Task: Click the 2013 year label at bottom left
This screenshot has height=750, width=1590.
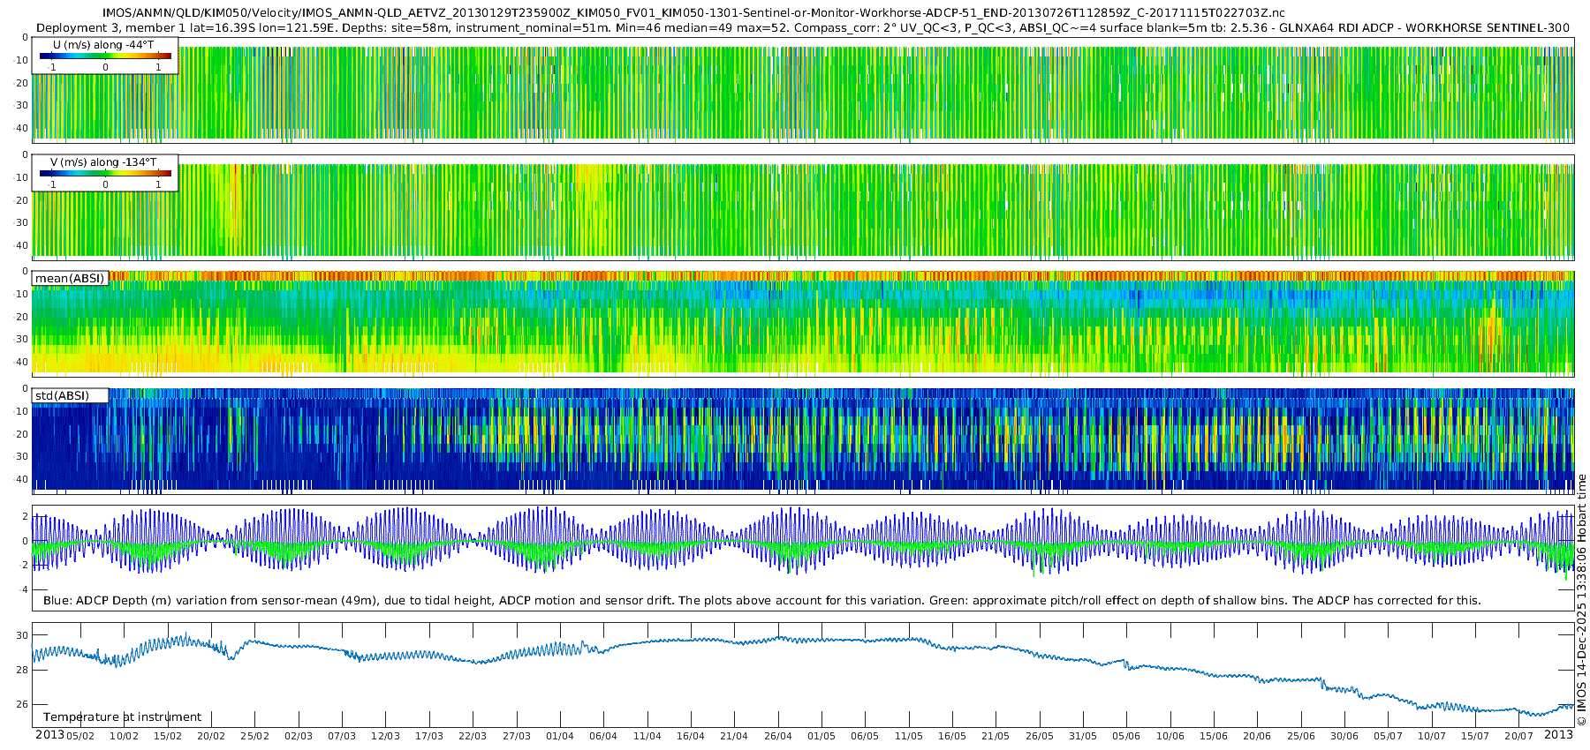Action: [x=49, y=735]
